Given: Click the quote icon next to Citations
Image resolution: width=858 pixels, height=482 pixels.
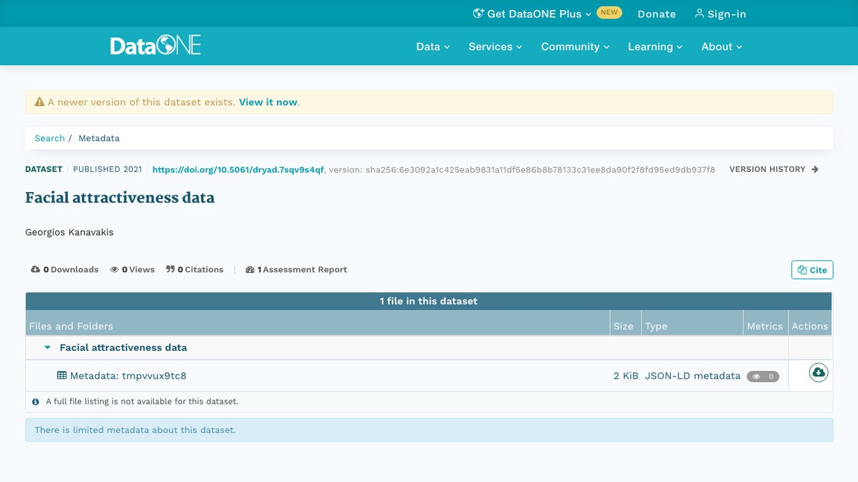Looking at the screenshot, I should coord(170,270).
